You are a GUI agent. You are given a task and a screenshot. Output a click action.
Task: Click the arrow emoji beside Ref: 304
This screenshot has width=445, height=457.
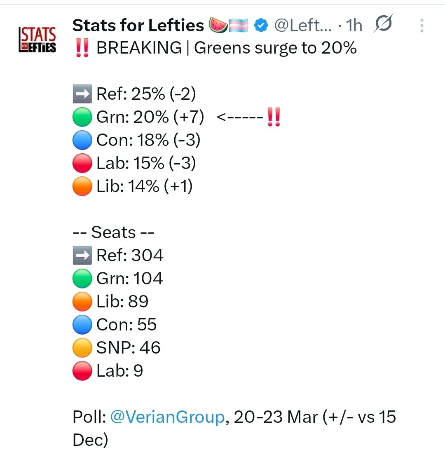[x=82, y=256]
